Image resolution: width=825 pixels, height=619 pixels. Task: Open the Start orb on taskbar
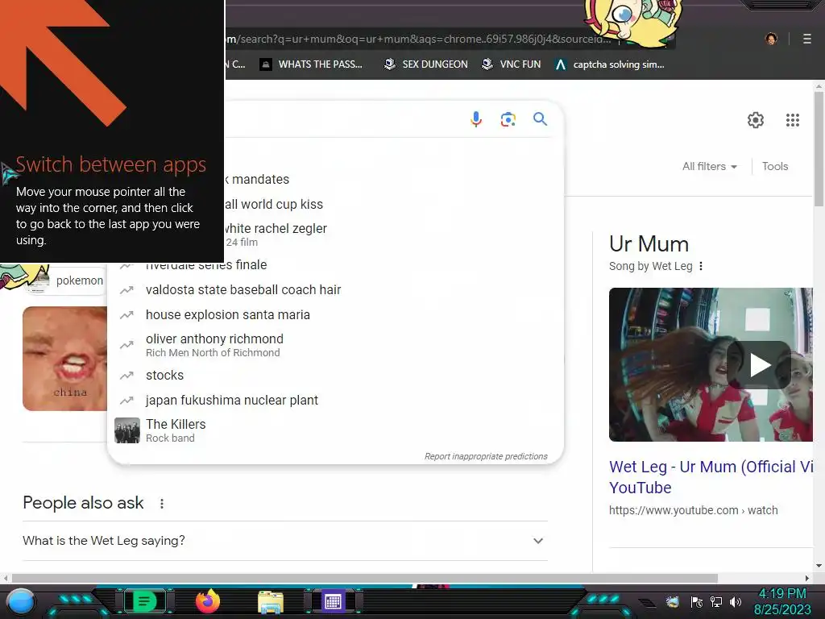click(x=20, y=601)
